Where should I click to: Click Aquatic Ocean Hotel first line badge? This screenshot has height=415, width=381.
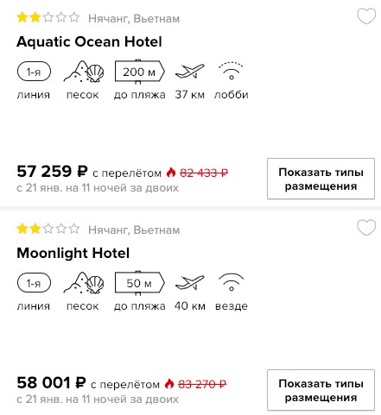pyautogui.click(x=34, y=72)
